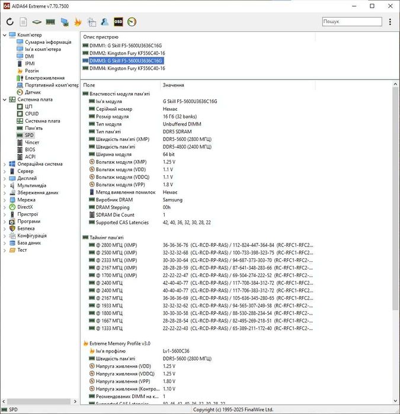Select DIMM4: Kingston Fury KF556C40-16
400x414 pixels.
(x=127, y=68)
